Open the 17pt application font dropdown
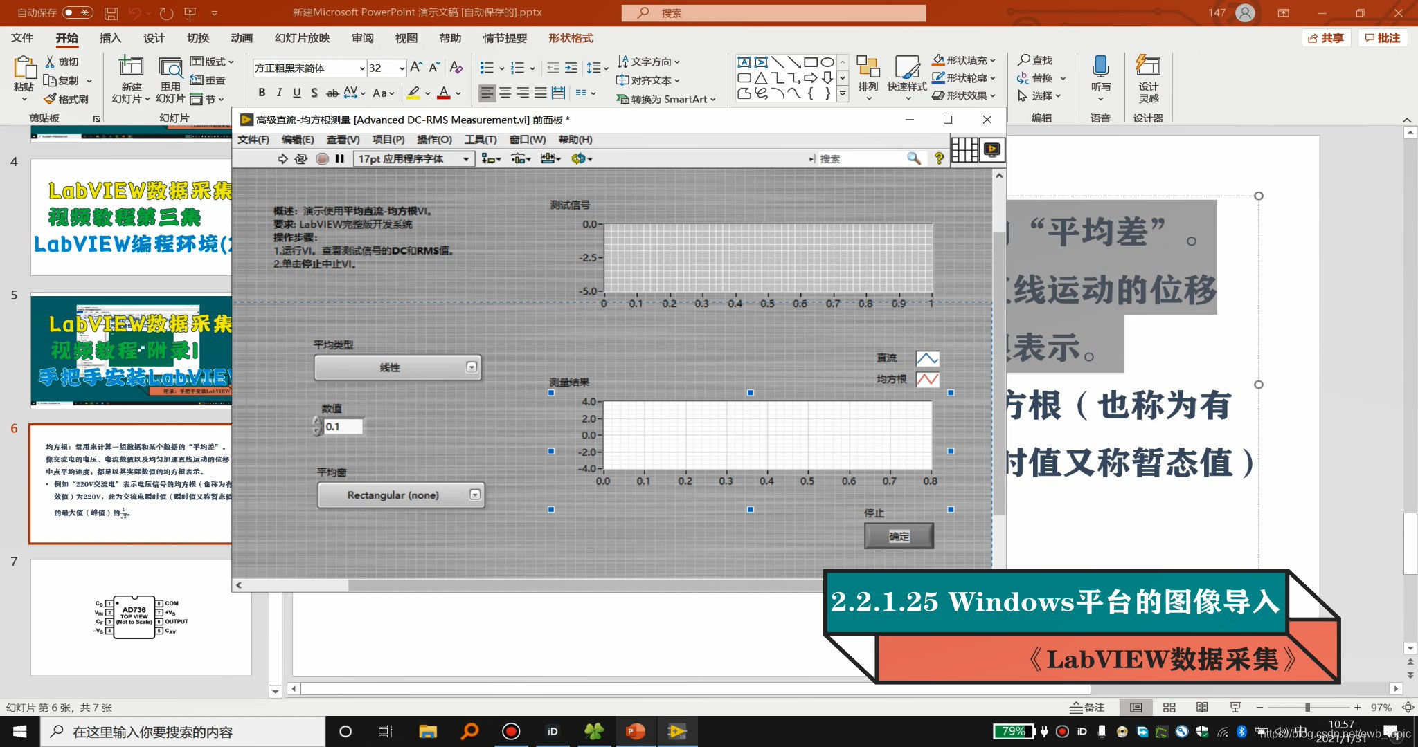 [x=413, y=158]
